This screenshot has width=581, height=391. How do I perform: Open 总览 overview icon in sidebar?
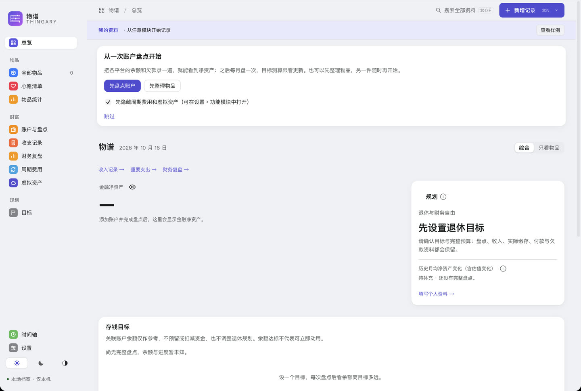pos(13,43)
